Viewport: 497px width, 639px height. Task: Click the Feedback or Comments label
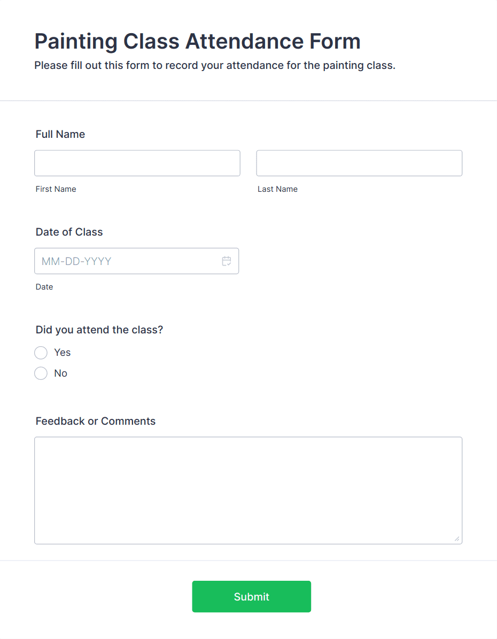click(x=96, y=421)
